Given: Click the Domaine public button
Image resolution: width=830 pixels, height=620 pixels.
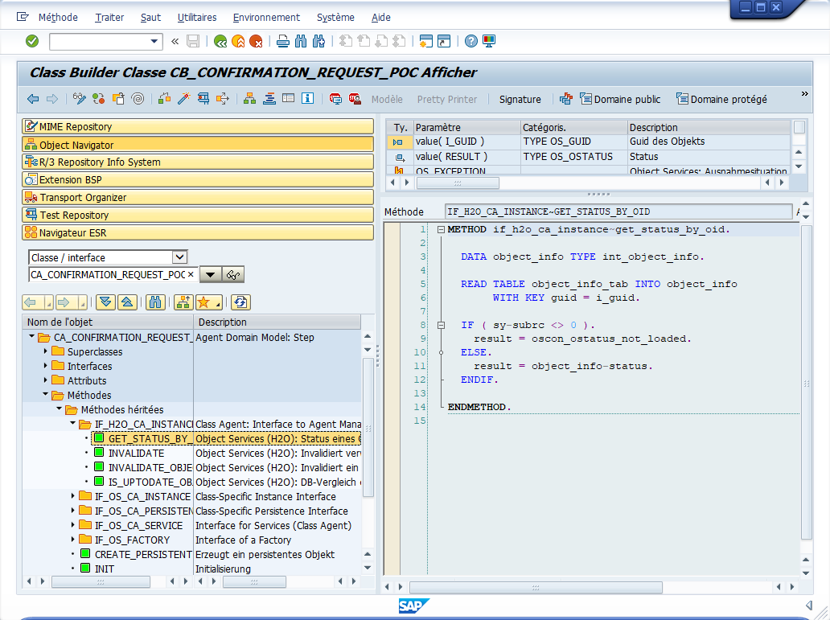Looking at the screenshot, I should tap(620, 99).
